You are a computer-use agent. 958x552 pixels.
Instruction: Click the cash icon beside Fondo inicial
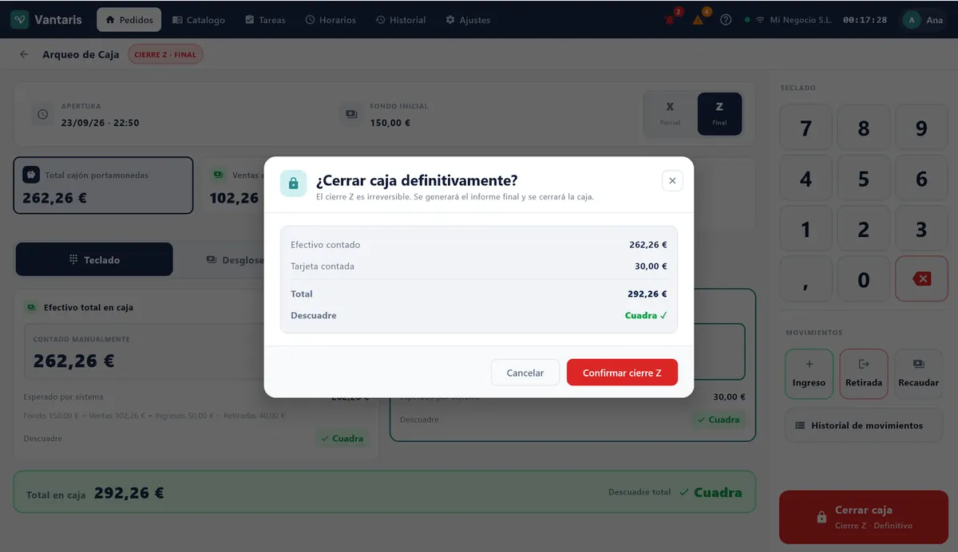coord(351,115)
